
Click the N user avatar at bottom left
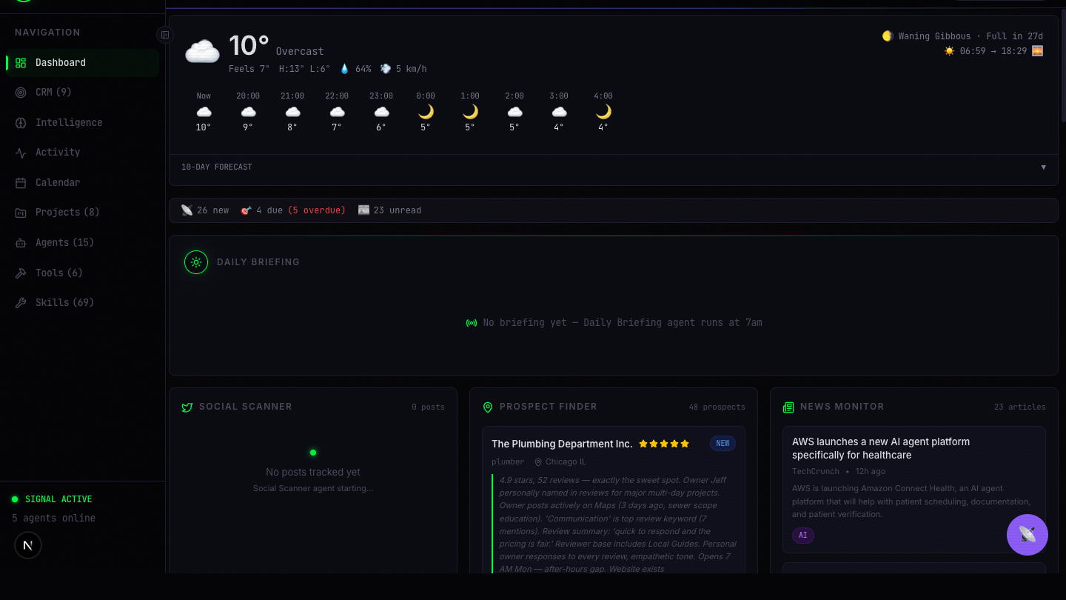pyautogui.click(x=27, y=545)
